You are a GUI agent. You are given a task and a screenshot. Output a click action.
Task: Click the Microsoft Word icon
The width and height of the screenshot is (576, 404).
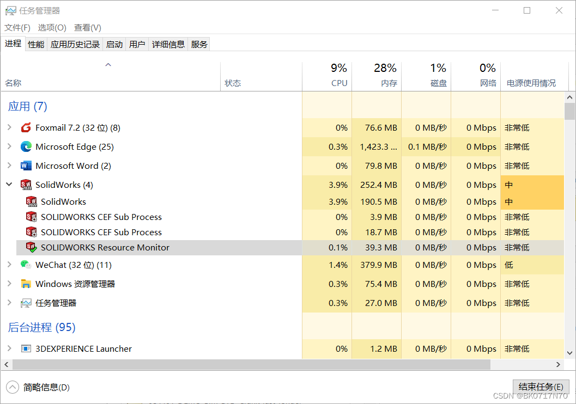point(26,166)
